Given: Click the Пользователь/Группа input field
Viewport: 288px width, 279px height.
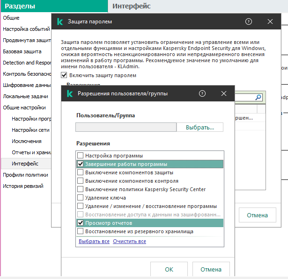Looking at the screenshot, I should point(126,127).
